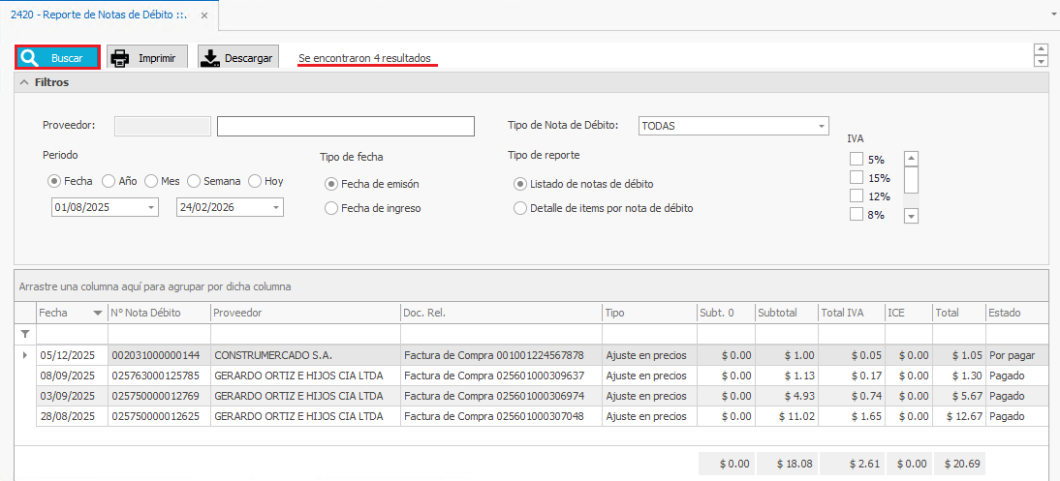Click the Proveedor name text field
Image resolution: width=1060 pixels, height=481 pixels.
(x=345, y=126)
